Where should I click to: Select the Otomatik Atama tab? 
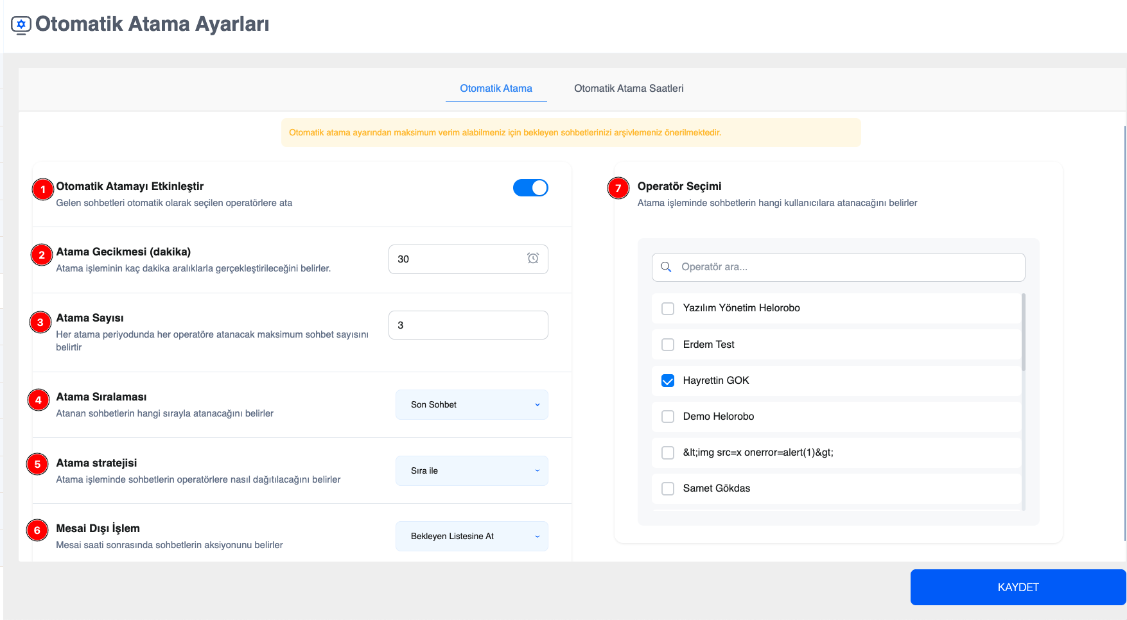496,89
